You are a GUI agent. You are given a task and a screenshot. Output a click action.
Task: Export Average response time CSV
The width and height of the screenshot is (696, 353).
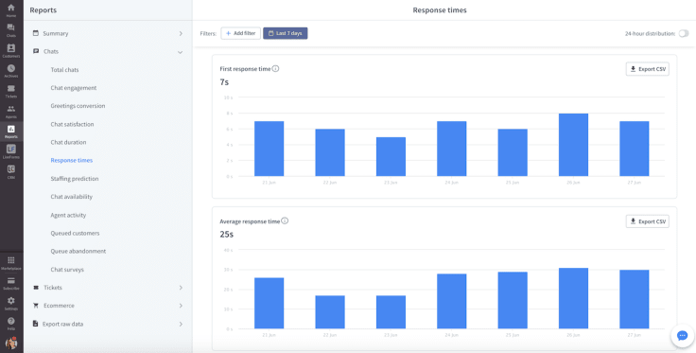pos(648,221)
